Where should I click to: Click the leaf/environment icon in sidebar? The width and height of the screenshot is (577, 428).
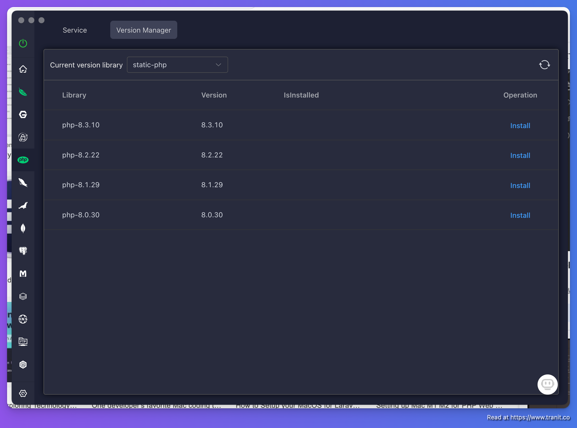click(x=23, y=92)
